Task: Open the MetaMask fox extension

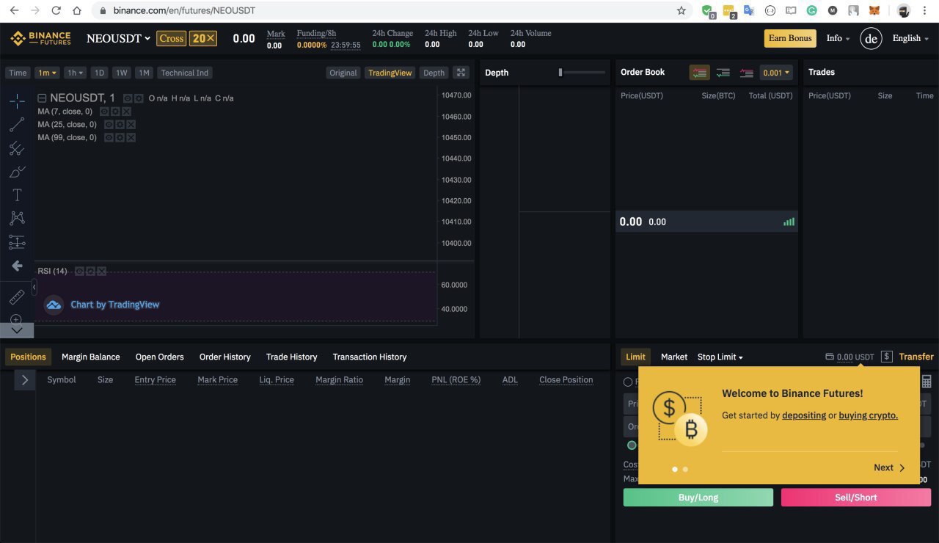Action: coord(874,11)
